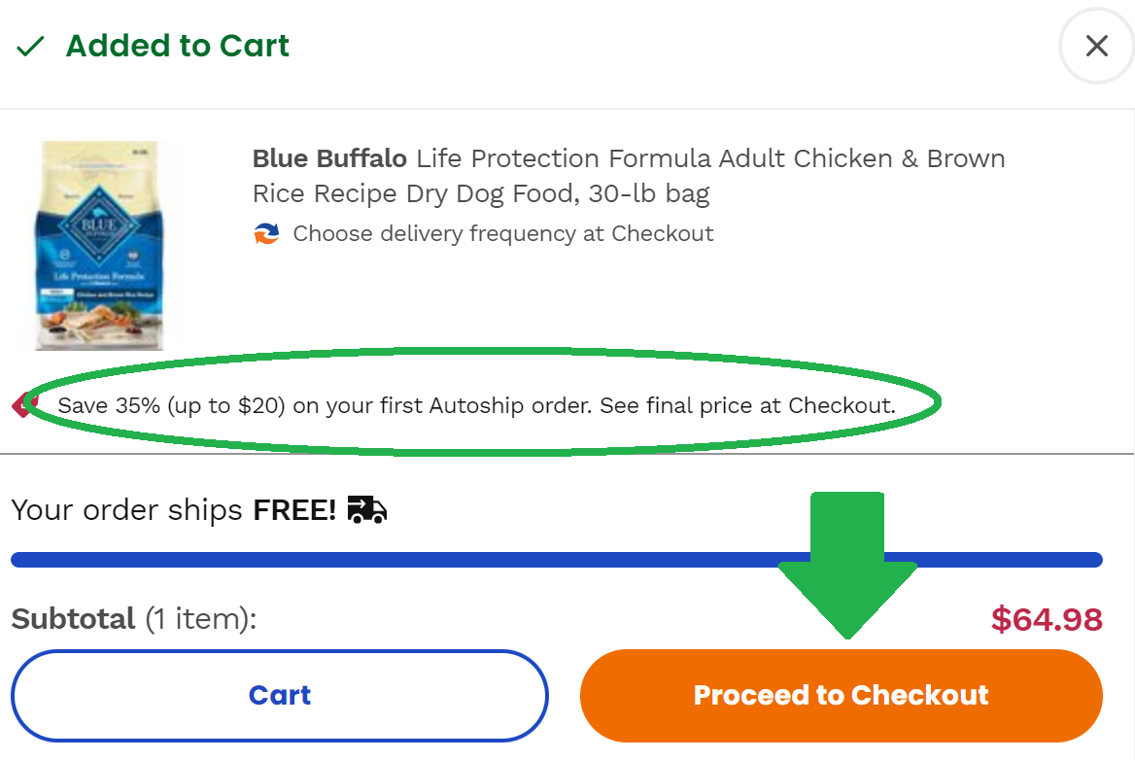Image resolution: width=1135 pixels, height=760 pixels.
Task: Click the Autoship circular arrows icon
Action: [x=266, y=234]
